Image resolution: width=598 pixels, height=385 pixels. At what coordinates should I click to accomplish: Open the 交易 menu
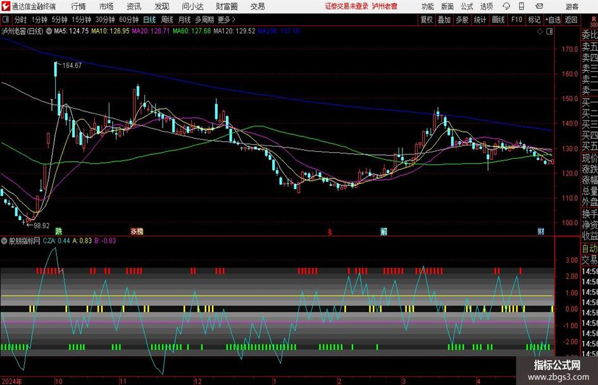click(258, 6)
